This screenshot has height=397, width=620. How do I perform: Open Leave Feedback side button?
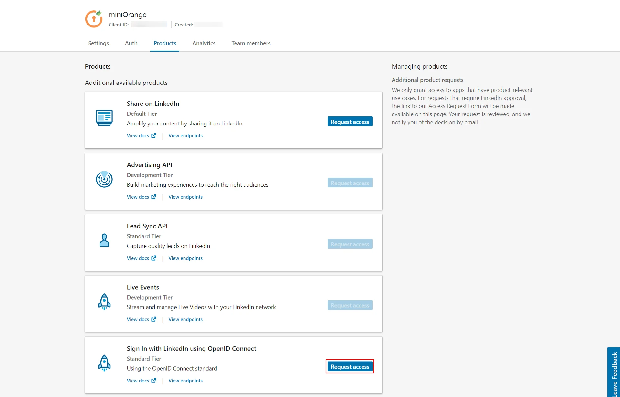coord(614,372)
